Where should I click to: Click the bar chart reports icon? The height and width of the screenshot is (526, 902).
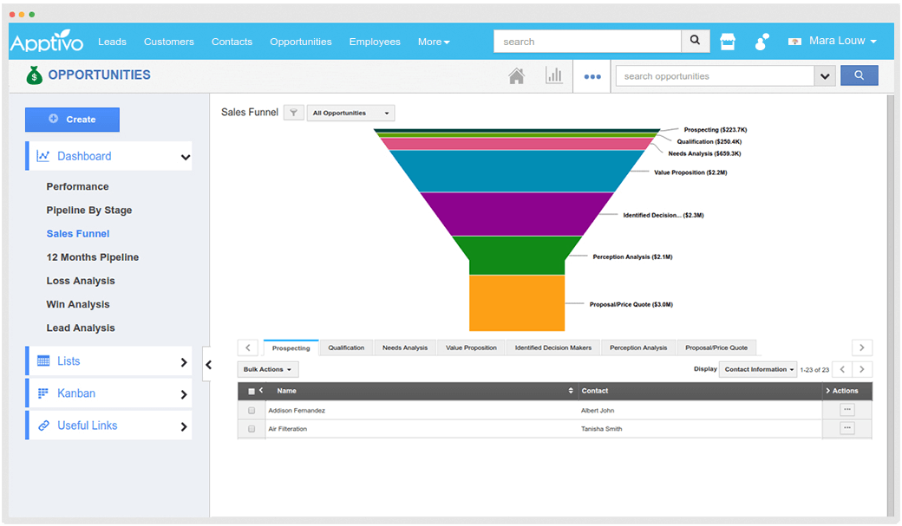(x=554, y=75)
